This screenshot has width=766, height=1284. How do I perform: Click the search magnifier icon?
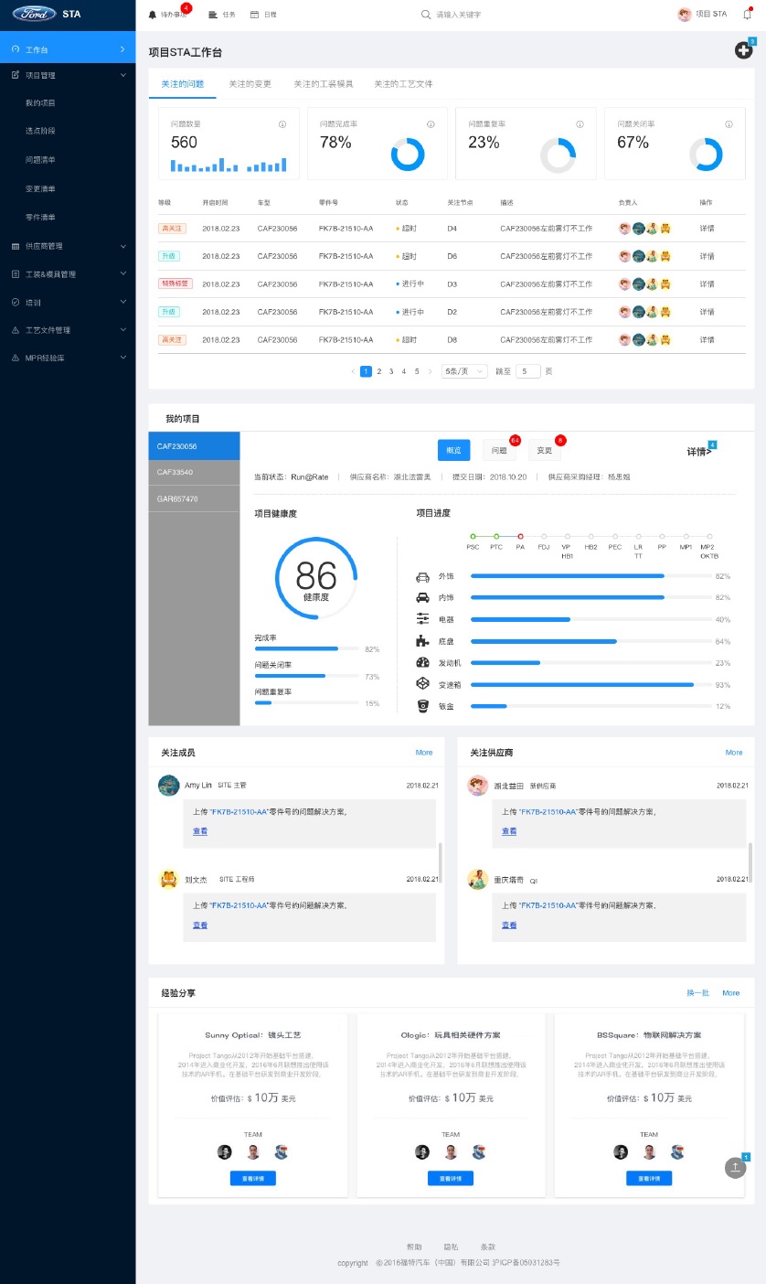pos(425,15)
